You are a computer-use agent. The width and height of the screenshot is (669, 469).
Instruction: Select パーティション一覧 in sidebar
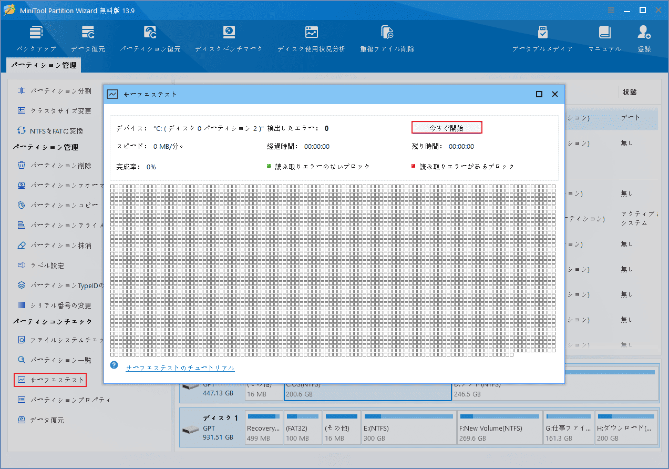click(x=54, y=360)
